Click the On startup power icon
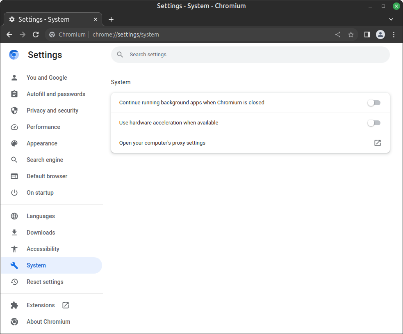This screenshot has width=403, height=334. click(x=14, y=193)
